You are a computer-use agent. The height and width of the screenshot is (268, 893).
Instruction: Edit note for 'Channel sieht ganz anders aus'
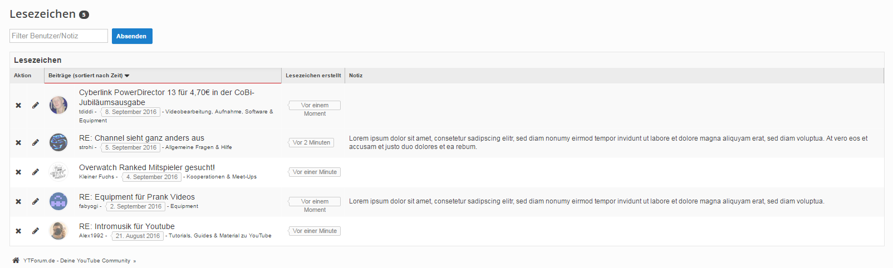click(36, 142)
